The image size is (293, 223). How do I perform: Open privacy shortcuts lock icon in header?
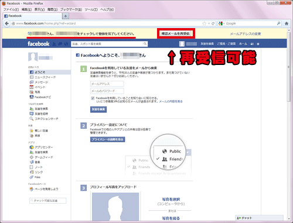click(252, 44)
